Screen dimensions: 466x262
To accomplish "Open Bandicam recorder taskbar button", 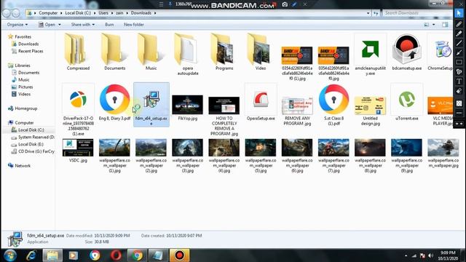I will click(179, 255).
